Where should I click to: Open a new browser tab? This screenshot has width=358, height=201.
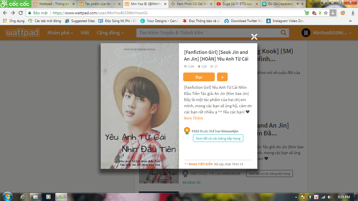[311, 4]
